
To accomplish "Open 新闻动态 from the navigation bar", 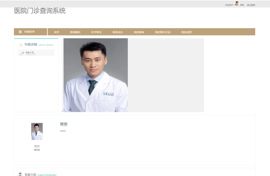I will click(117, 32).
